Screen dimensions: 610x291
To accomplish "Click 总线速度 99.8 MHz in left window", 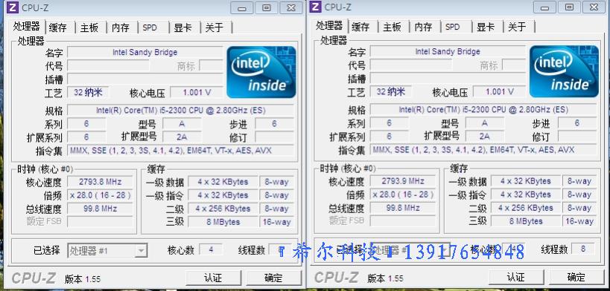I will pos(100,209).
